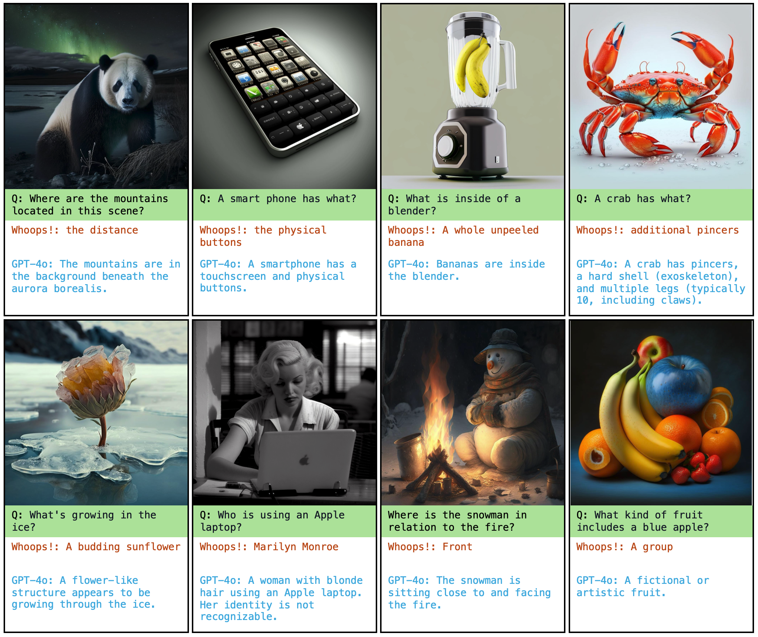Select the fruit pile with blue apple image

pos(661,413)
